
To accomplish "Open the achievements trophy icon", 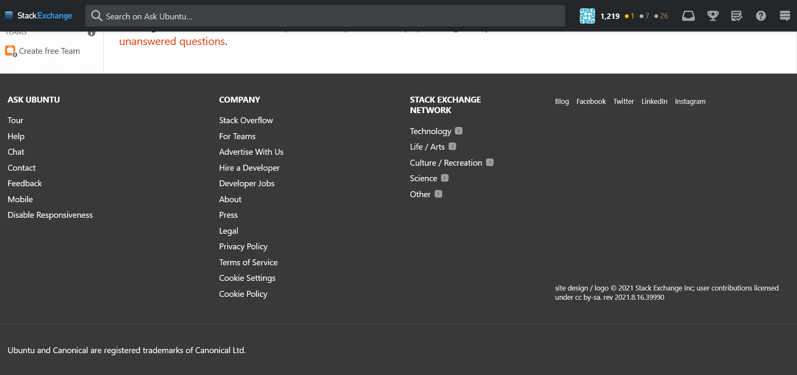I will pyautogui.click(x=713, y=16).
